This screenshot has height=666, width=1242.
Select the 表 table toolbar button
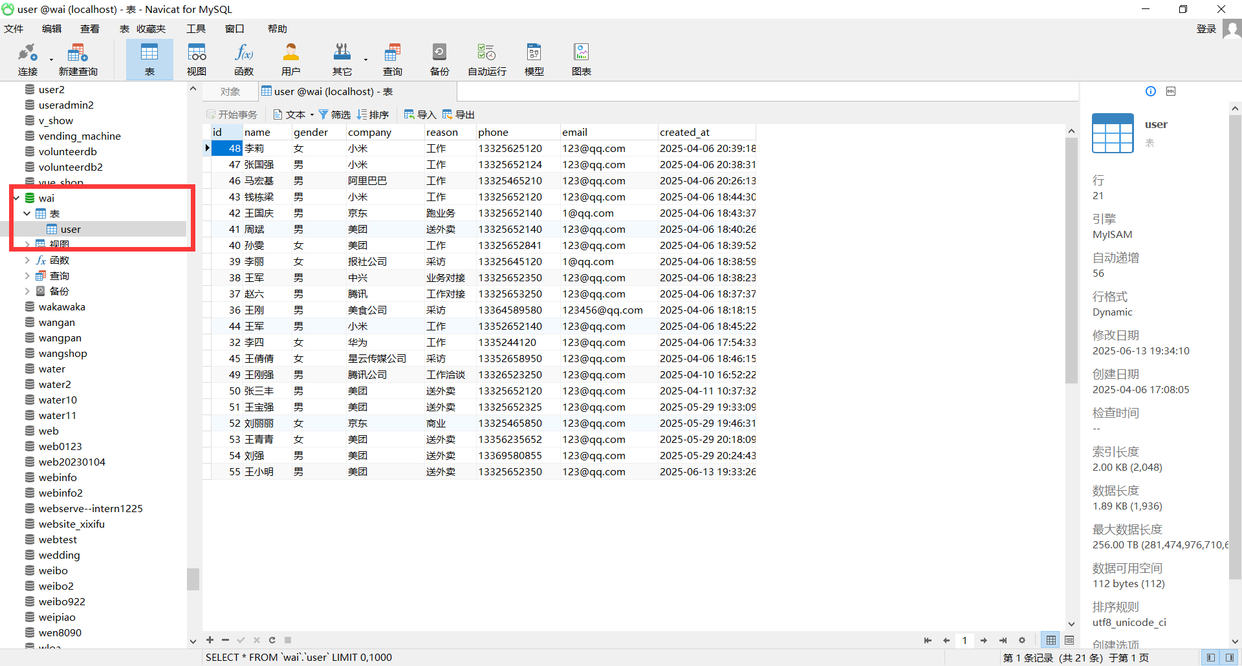149,59
